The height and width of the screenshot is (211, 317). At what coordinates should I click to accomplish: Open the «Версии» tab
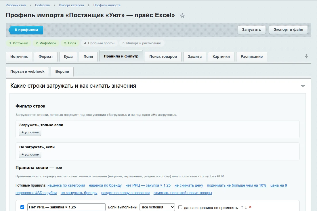(62, 72)
